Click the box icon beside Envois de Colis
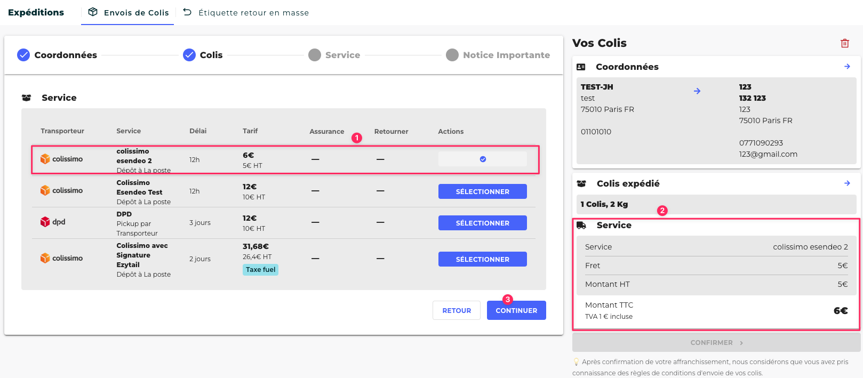This screenshot has width=863, height=378. [x=93, y=12]
